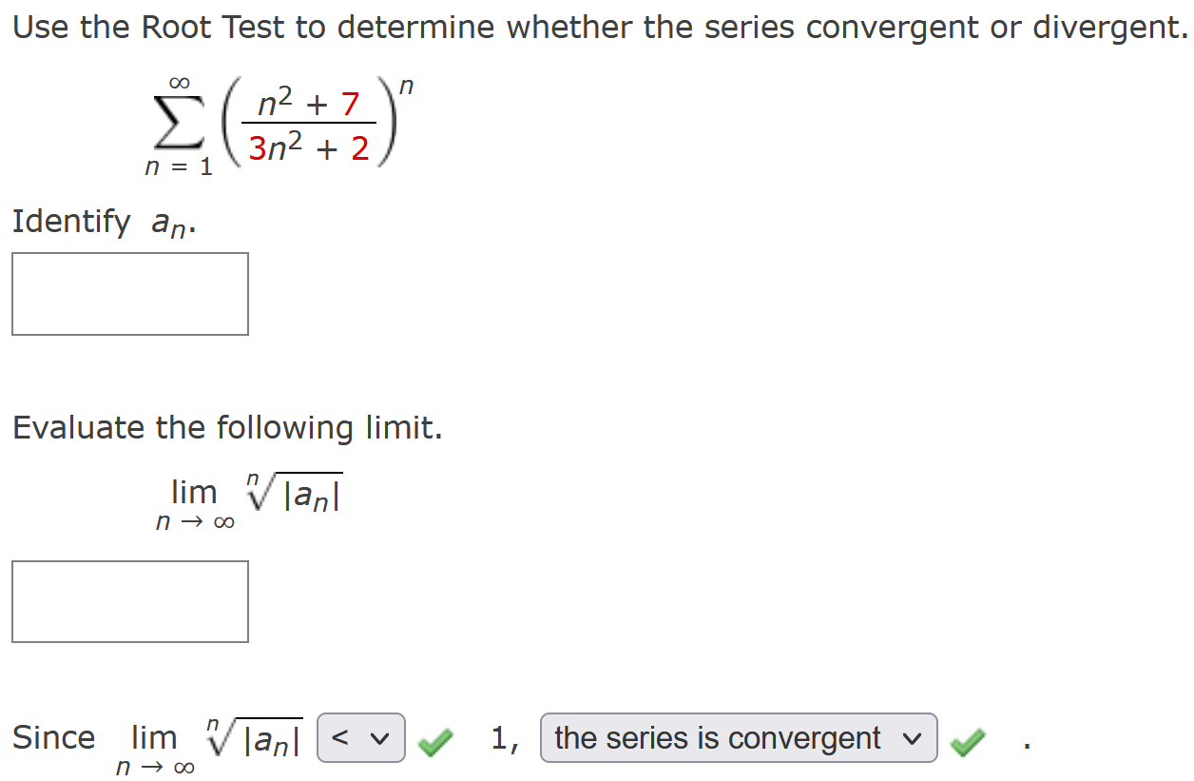This screenshot has height=781, width=1194.
Task: Click the word Since in the conclusion line
Action: (x=52, y=736)
